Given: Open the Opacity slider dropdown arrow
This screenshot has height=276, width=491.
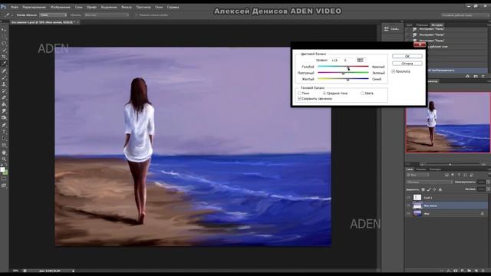Looking at the screenshot, I should coord(488,182).
